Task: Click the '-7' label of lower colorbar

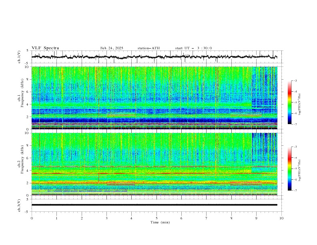Action: click(x=295, y=190)
